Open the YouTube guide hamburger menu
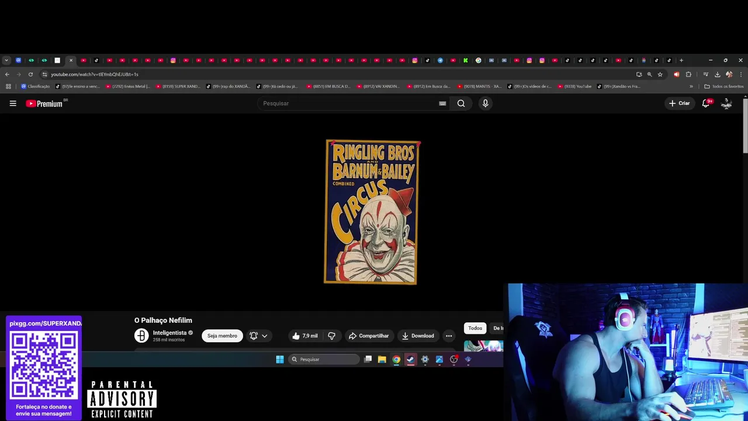 point(13,103)
